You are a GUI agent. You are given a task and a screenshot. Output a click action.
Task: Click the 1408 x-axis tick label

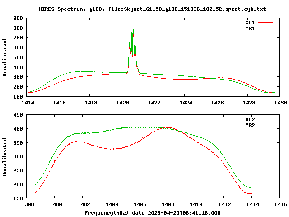(168, 204)
